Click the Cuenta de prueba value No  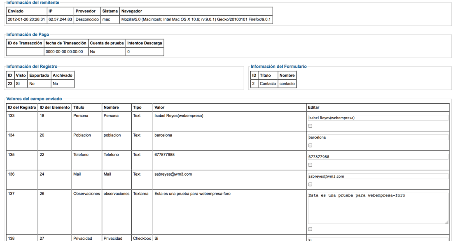(92, 52)
